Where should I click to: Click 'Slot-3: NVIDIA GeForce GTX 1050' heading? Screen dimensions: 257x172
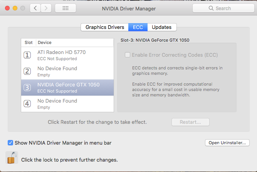155,40
